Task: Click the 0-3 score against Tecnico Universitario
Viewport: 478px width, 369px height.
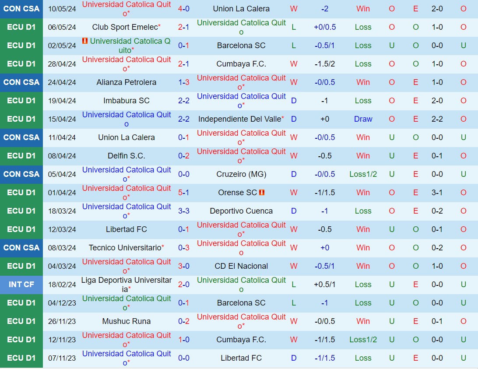Action: pyautogui.click(x=183, y=248)
